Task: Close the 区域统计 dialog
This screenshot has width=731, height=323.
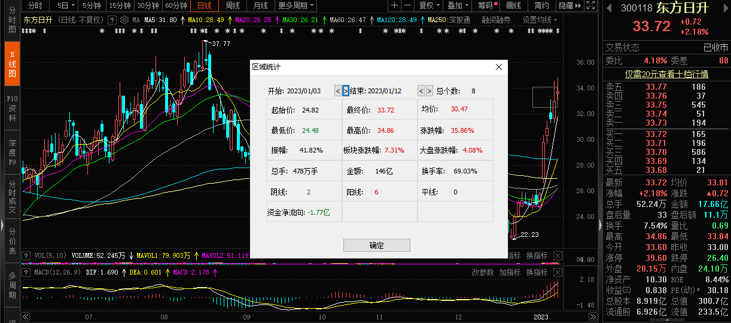Action: (499, 67)
